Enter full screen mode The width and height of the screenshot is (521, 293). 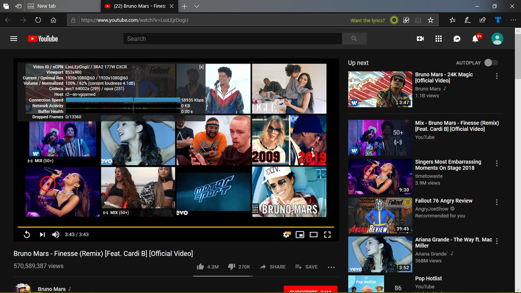(328, 235)
